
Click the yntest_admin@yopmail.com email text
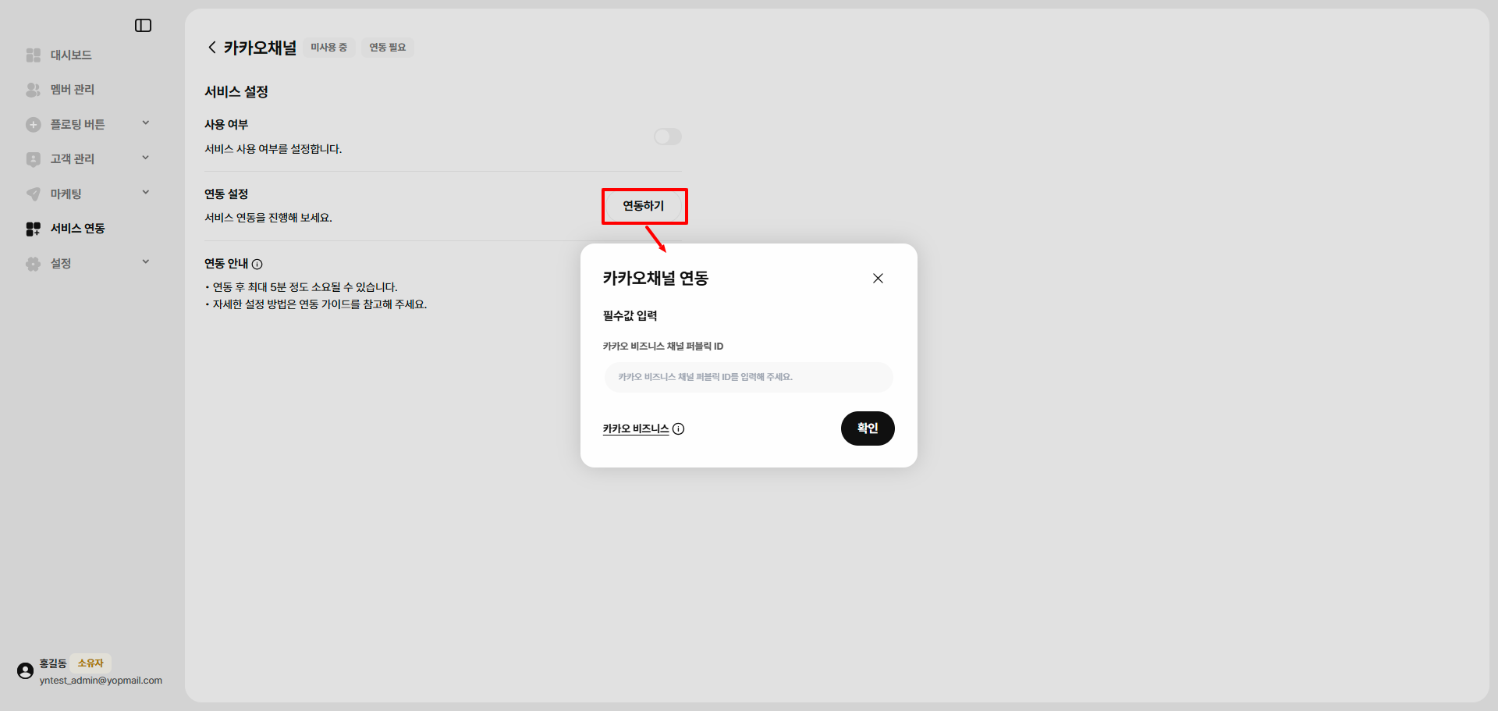[x=101, y=681]
